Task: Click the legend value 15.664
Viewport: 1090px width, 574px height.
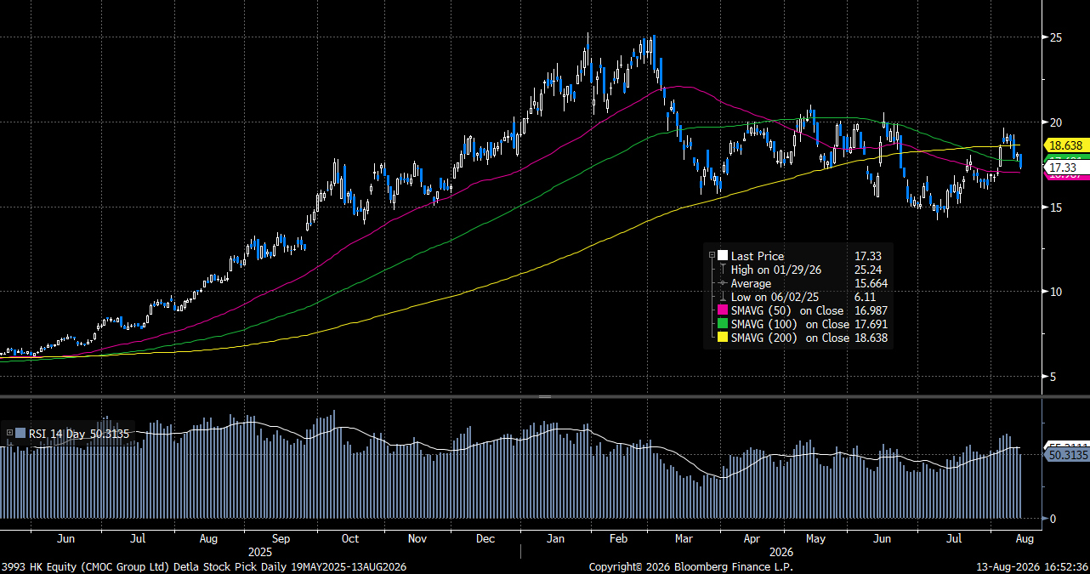Action: tap(871, 283)
